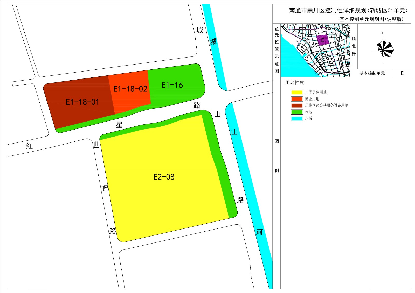The image size is (415, 293).
Task: Click the 红 road name character
Action: [29, 146]
